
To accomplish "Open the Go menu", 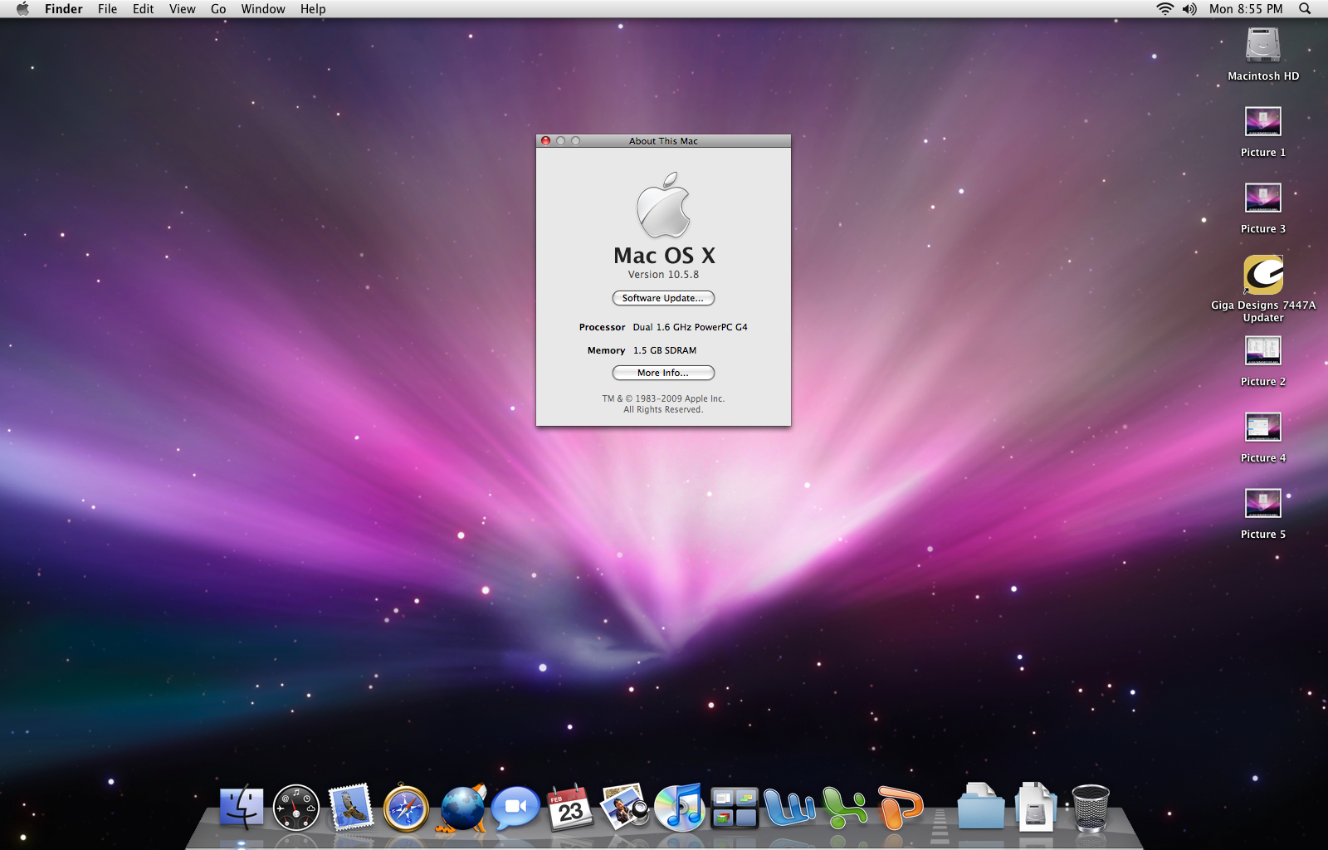I will coord(218,9).
